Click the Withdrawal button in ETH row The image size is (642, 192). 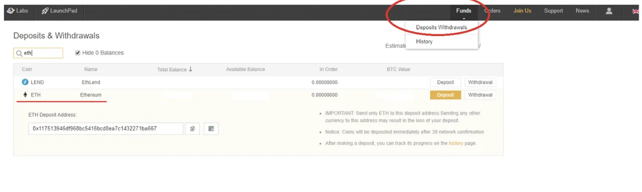tap(480, 95)
